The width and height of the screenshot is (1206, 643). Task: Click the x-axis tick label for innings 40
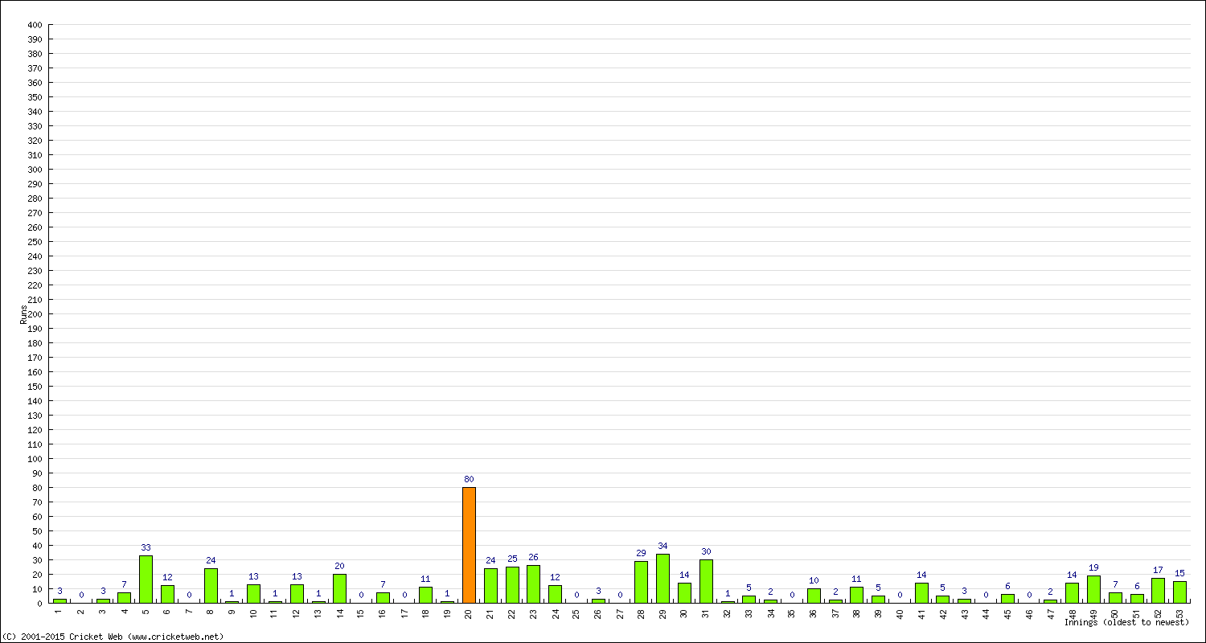click(900, 612)
